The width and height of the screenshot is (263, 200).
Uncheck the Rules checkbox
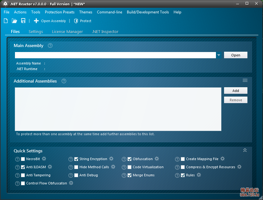[x=183, y=175]
